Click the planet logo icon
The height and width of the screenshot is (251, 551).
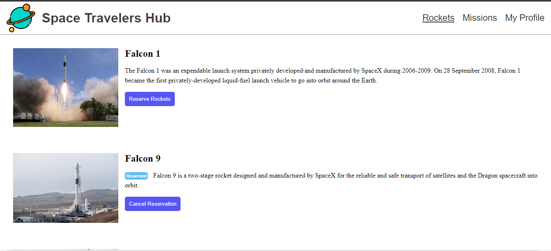(21, 18)
